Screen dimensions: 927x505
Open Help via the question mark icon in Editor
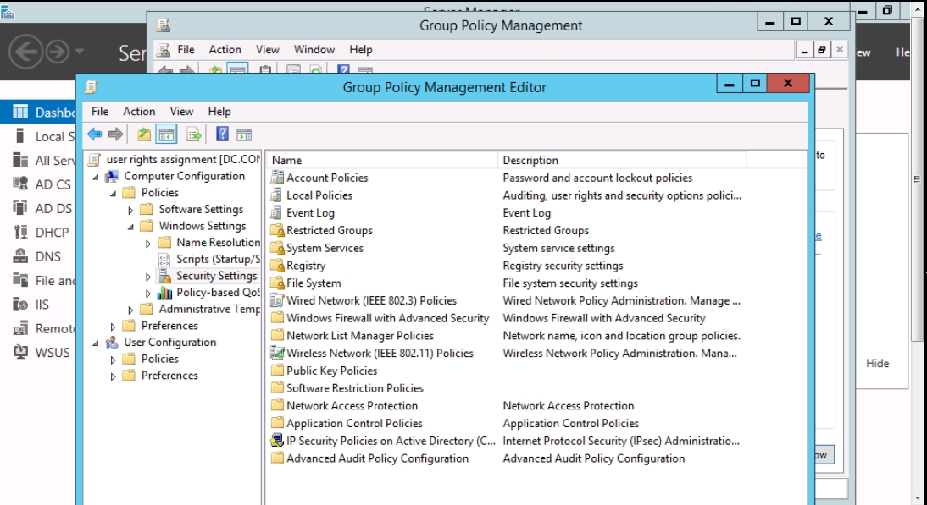(x=222, y=134)
